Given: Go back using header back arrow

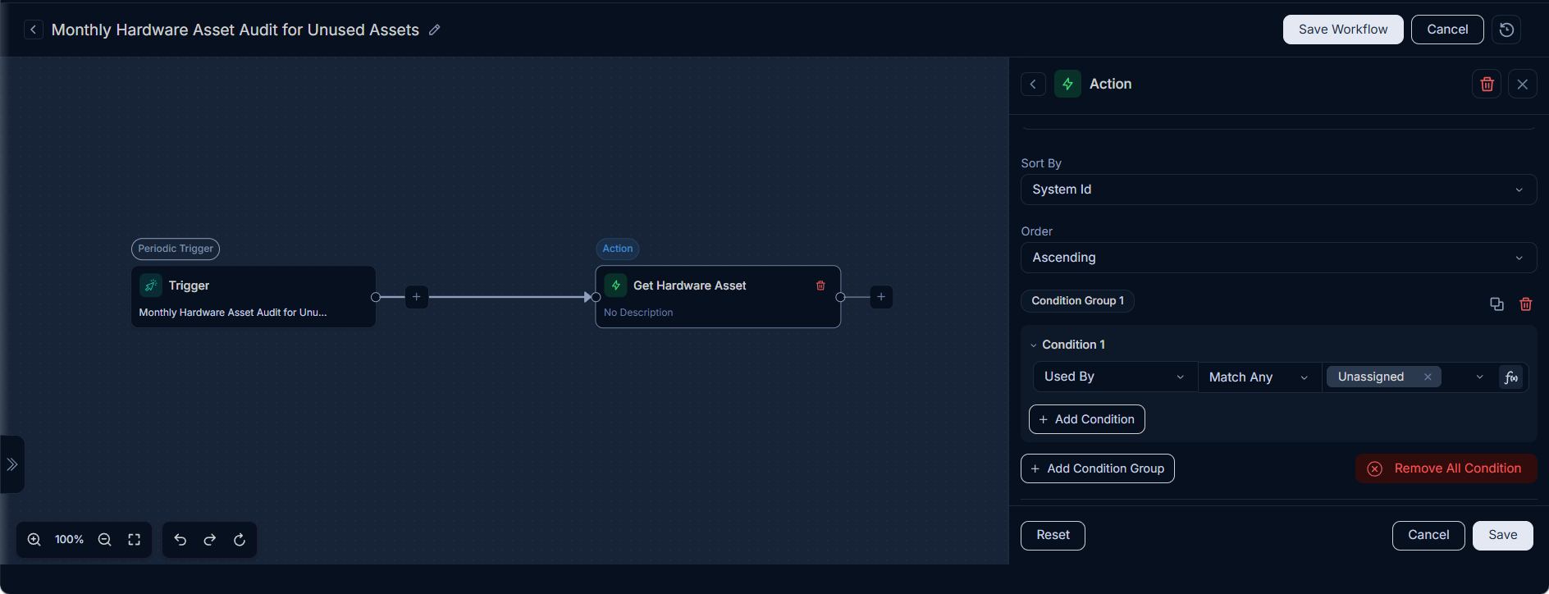Looking at the screenshot, I should 33,30.
